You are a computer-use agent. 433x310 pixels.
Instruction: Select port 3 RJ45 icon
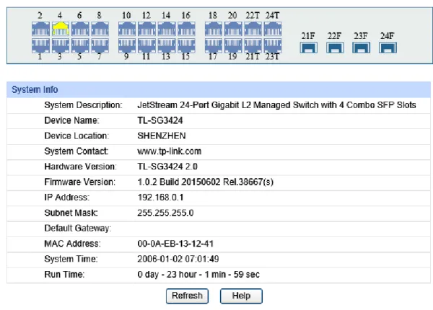click(61, 45)
